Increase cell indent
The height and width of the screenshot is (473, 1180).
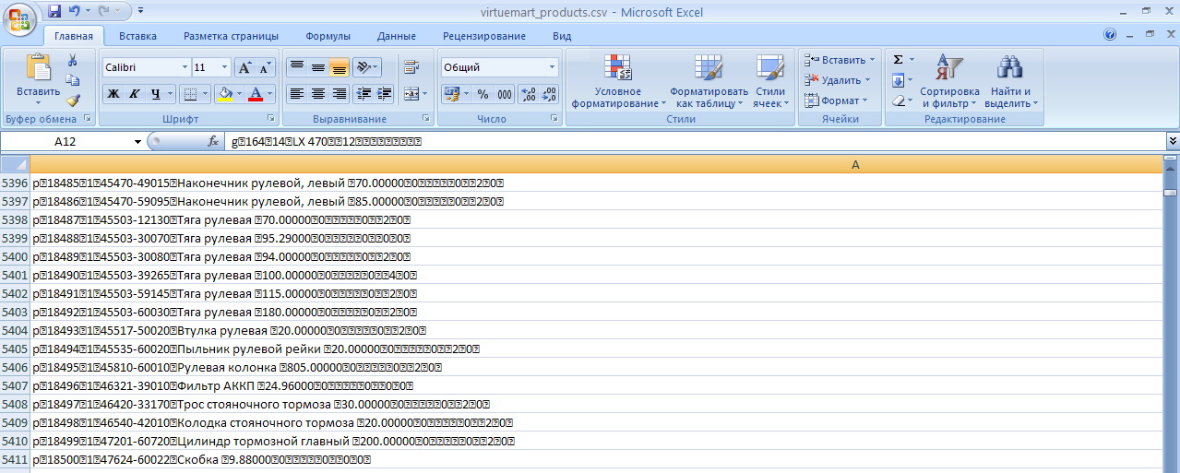[x=385, y=94]
